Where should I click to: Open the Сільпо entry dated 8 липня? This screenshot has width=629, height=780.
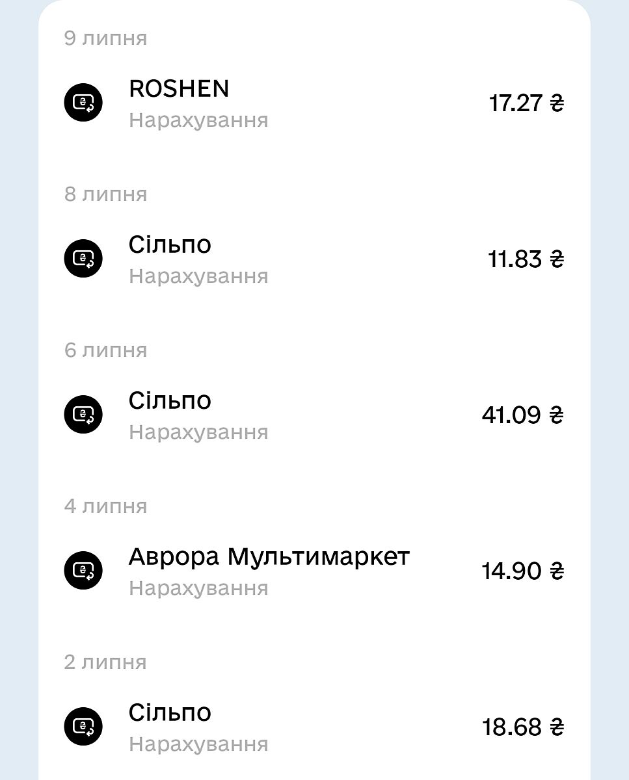[x=170, y=245]
